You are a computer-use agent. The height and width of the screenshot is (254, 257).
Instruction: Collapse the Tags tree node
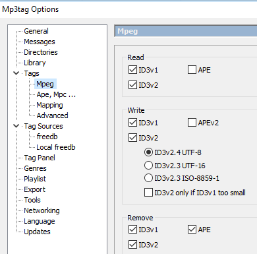point(16,73)
